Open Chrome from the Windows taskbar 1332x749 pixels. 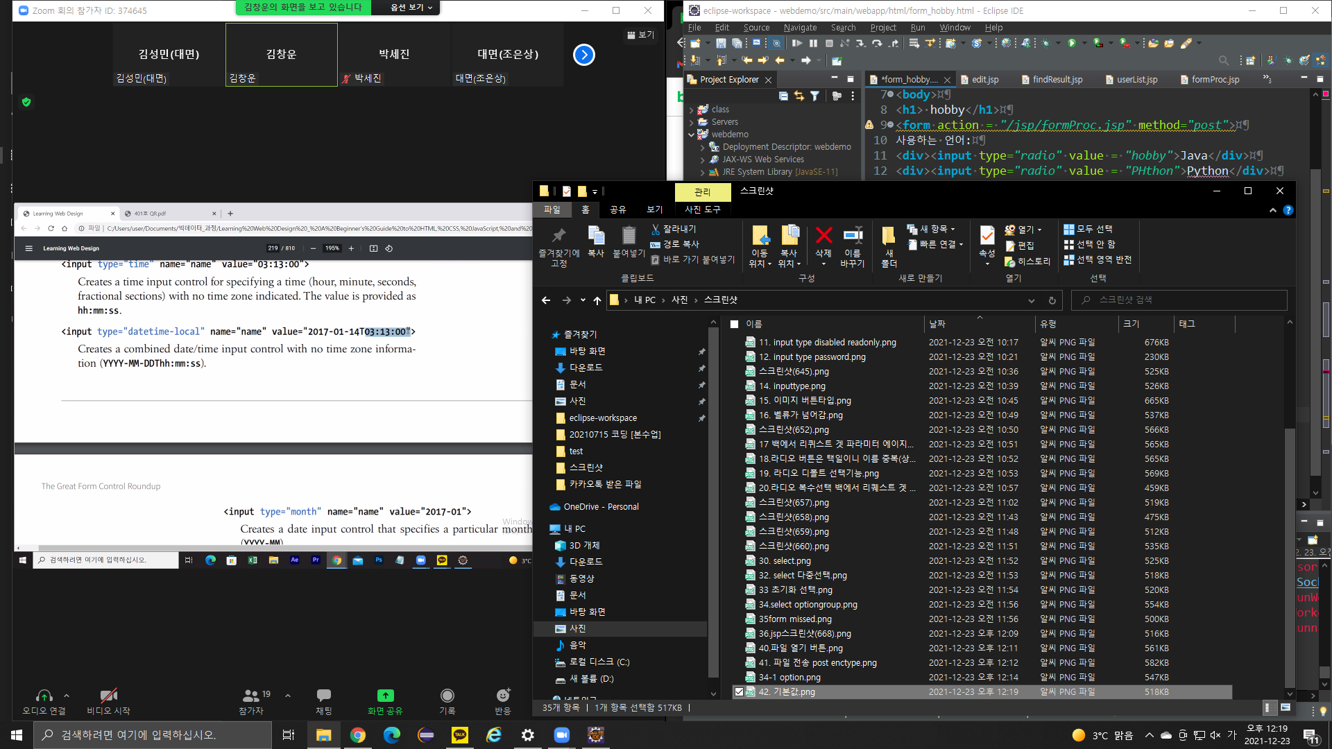[358, 735]
